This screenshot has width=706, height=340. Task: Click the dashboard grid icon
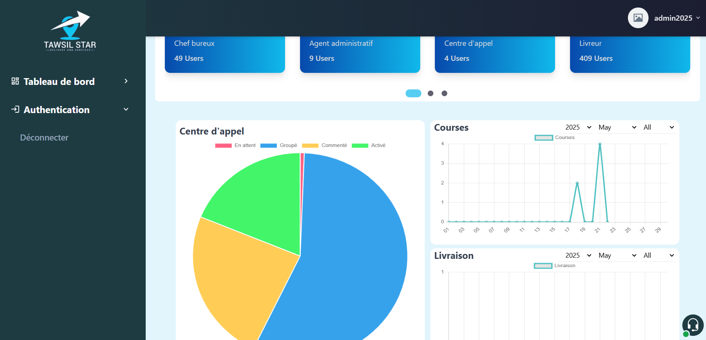[x=15, y=81]
